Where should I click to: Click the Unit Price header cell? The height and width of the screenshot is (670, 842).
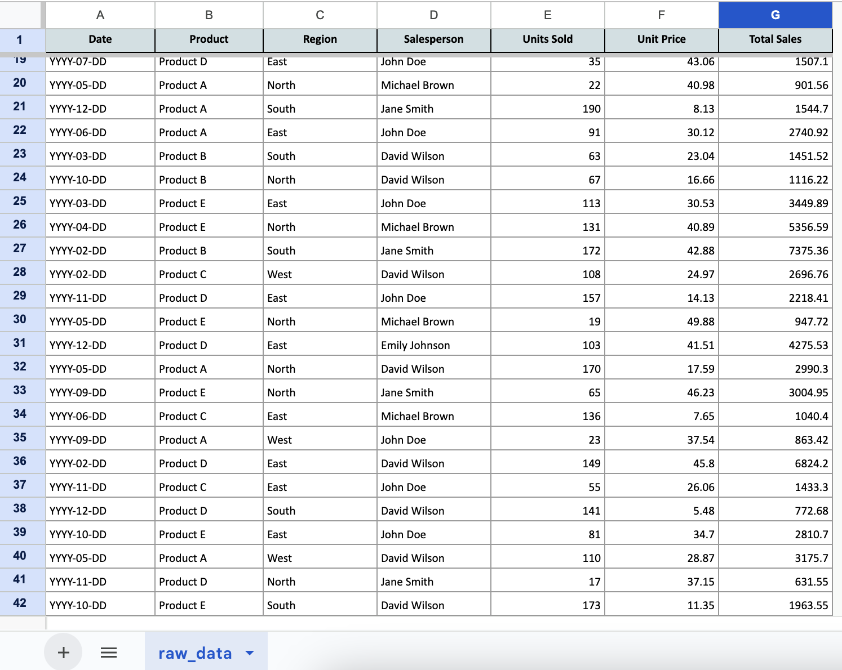(x=662, y=39)
